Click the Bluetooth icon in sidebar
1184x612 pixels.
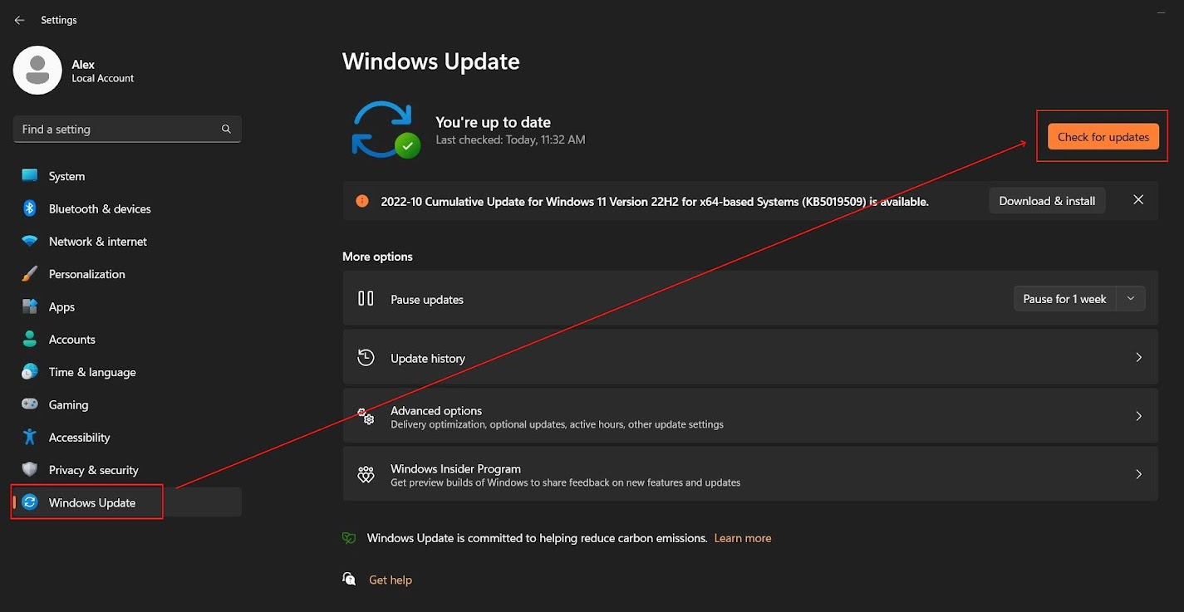tap(30, 208)
